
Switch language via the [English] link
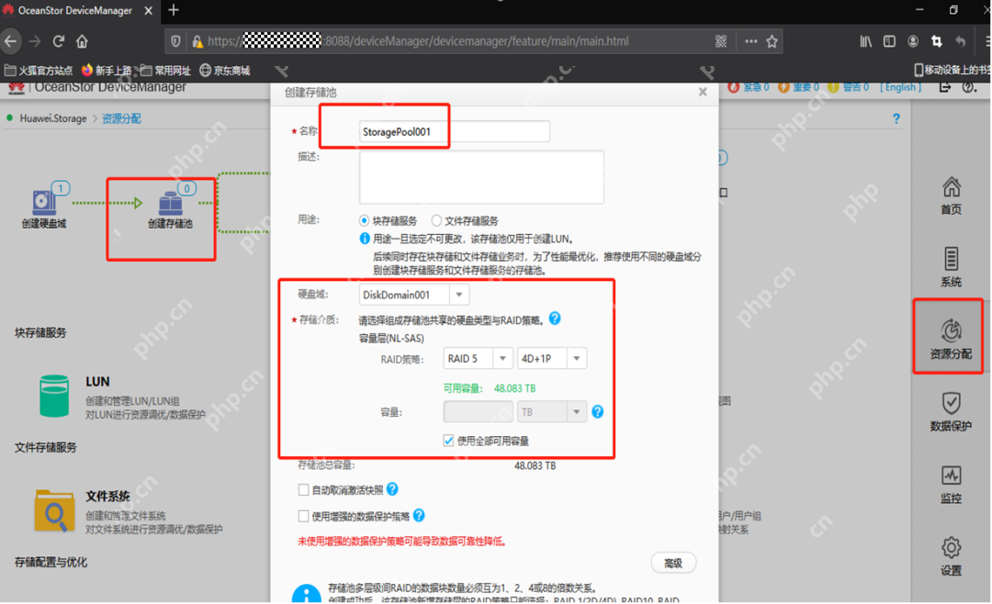pyautogui.click(x=900, y=86)
